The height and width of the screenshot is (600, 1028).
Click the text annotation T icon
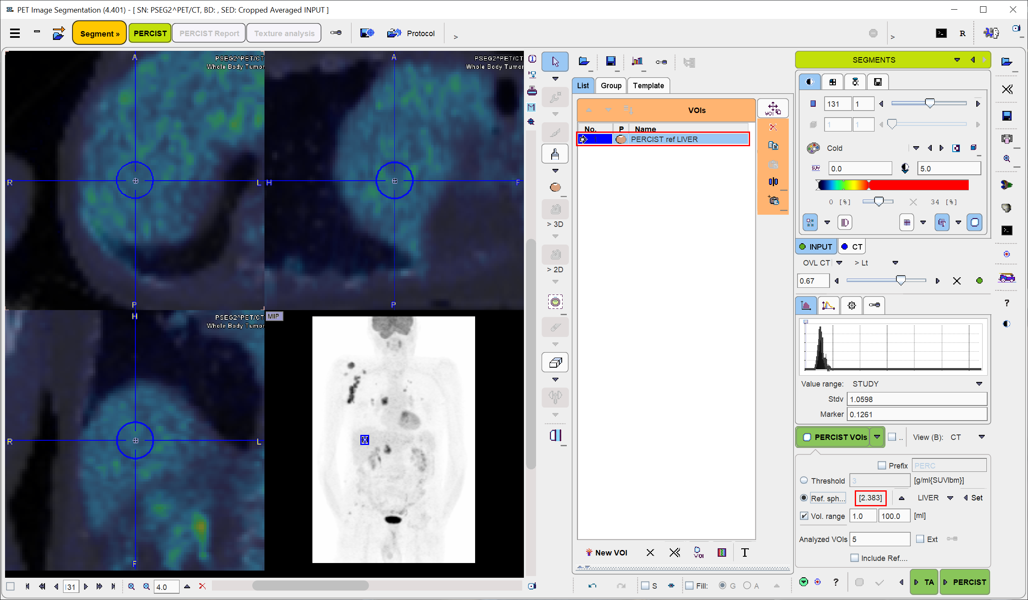click(745, 553)
